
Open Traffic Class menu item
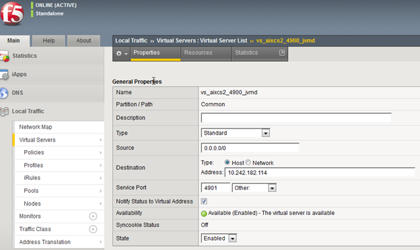59,229
